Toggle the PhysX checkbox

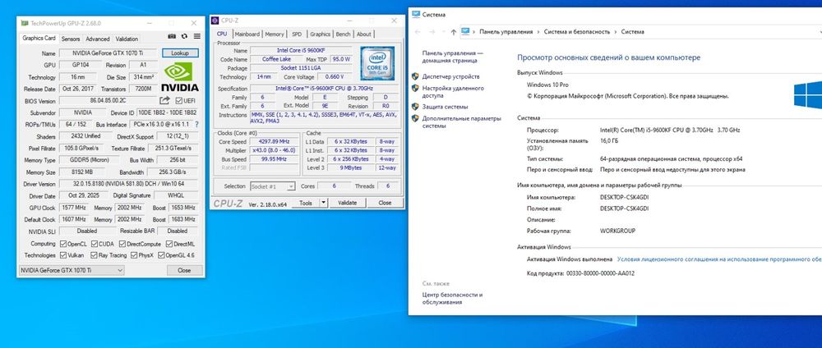coord(134,255)
